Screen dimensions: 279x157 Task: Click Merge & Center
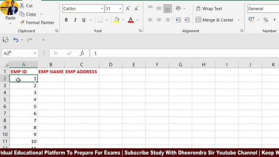pyautogui.click(x=214, y=20)
